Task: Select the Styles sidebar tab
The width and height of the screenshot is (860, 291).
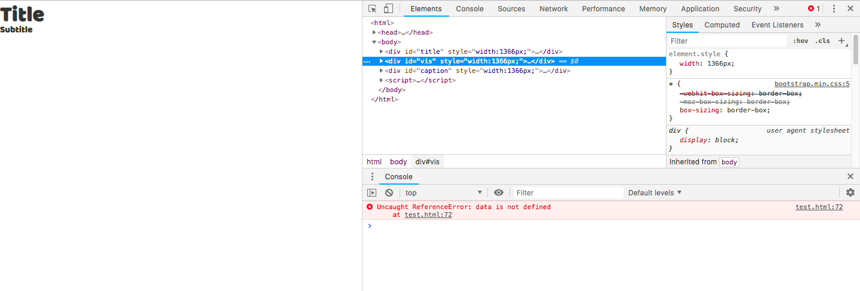Action: click(682, 24)
